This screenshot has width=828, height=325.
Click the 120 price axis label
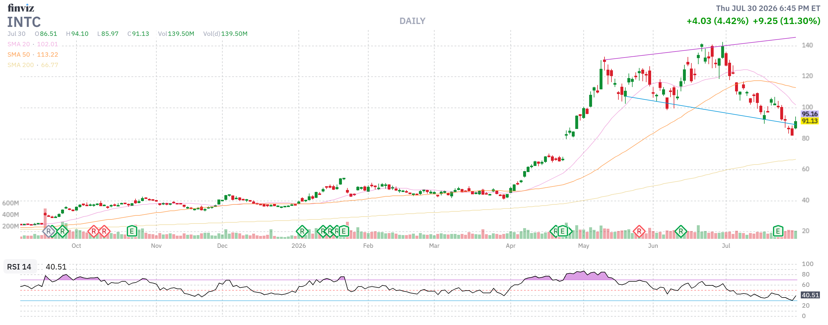coord(807,76)
